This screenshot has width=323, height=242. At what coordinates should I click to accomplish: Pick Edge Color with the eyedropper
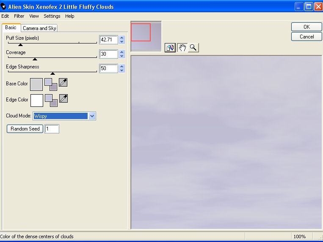63,99
